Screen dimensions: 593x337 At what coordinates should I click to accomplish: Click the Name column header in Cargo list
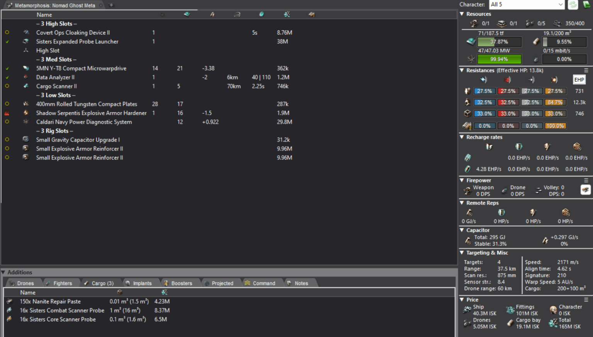click(28, 293)
